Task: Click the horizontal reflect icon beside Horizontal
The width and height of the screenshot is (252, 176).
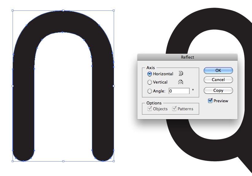Action: pyautogui.click(x=181, y=73)
